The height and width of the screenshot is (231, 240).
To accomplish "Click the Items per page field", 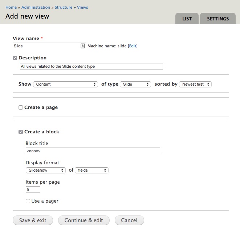I will 33,189.
